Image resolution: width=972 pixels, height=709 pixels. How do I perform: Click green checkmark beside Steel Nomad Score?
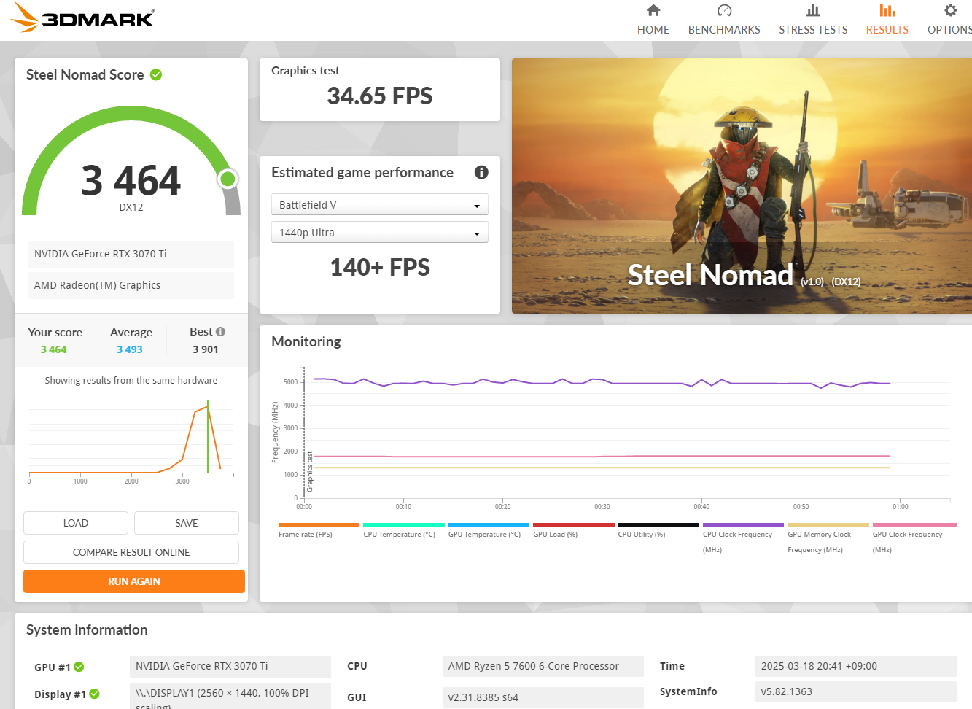[x=156, y=74]
